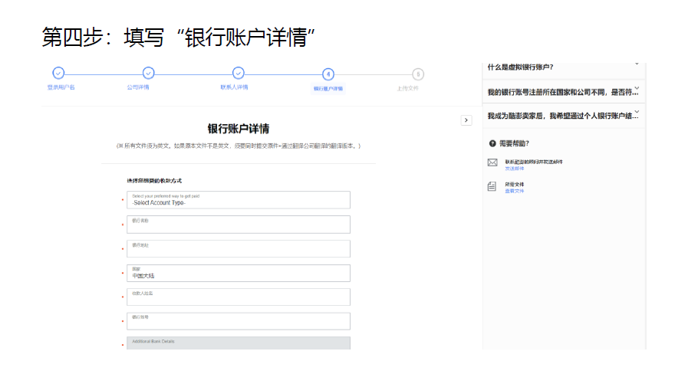The width and height of the screenshot is (675, 384).
Task: Open the Select Account Type dropdown
Action: tap(240, 200)
